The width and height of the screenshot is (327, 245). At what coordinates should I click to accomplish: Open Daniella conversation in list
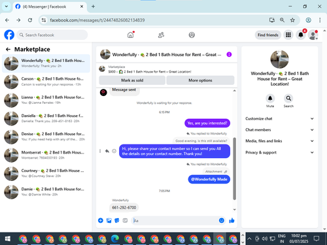click(x=46, y=118)
